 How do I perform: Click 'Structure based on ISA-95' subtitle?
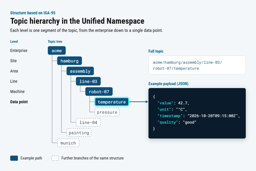33,13
